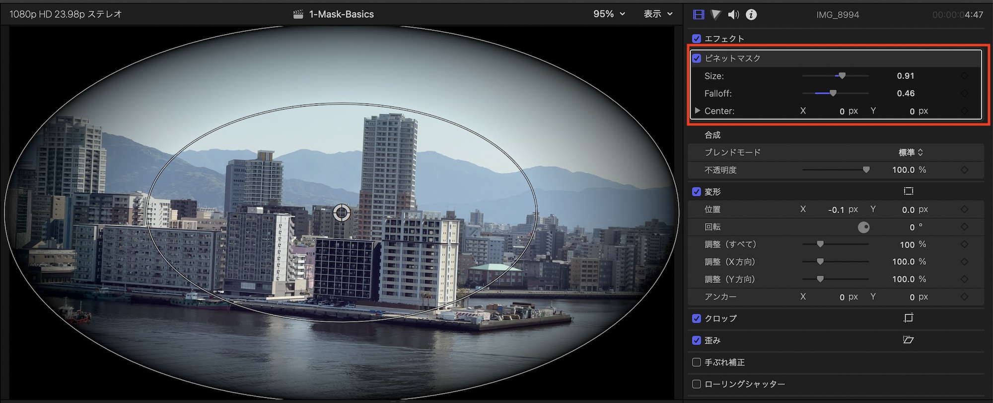Click the 調整（Y方向） value 100.0 %
The height and width of the screenshot is (403, 993).
(909, 279)
